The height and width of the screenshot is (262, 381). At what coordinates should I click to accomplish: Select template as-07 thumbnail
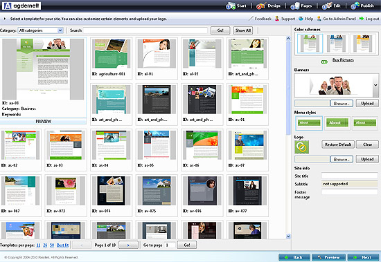pos(247,145)
